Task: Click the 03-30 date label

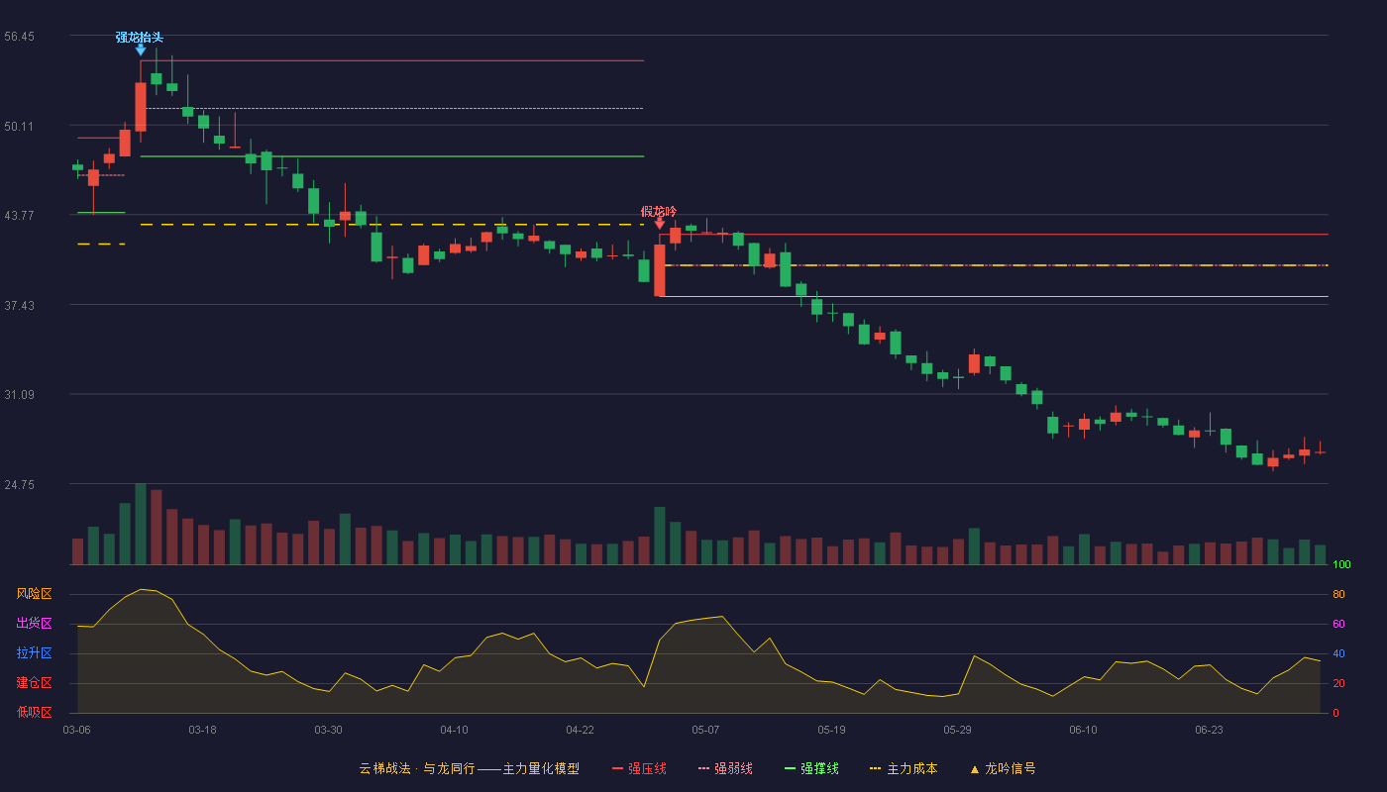Action: (328, 730)
